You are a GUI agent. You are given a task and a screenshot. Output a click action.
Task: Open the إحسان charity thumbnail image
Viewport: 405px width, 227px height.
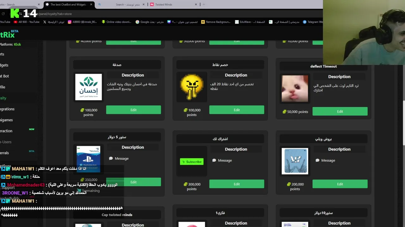pos(89,87)
